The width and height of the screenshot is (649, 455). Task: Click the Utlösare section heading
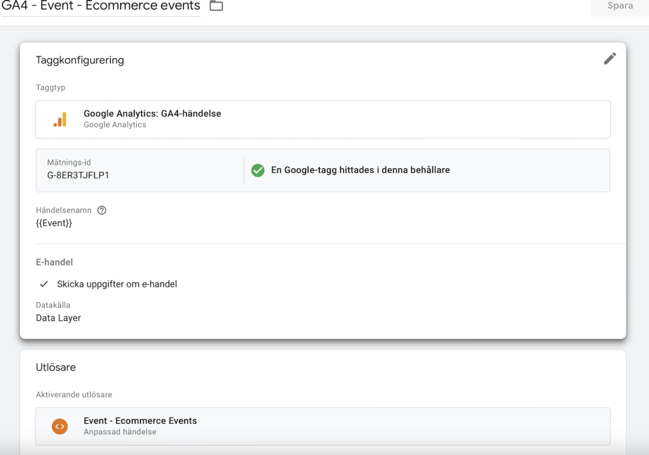pyautogui.click(x=56, y=368)
